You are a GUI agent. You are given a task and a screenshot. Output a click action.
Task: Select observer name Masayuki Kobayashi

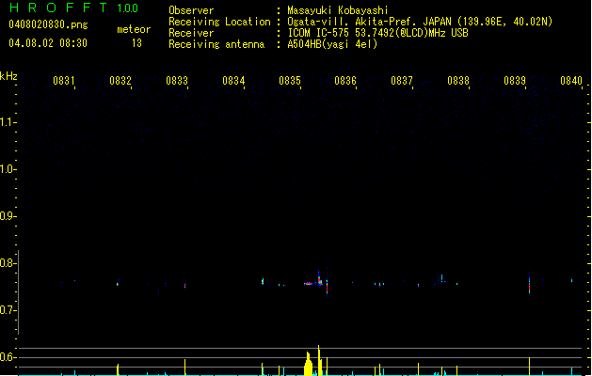[338, 10]
